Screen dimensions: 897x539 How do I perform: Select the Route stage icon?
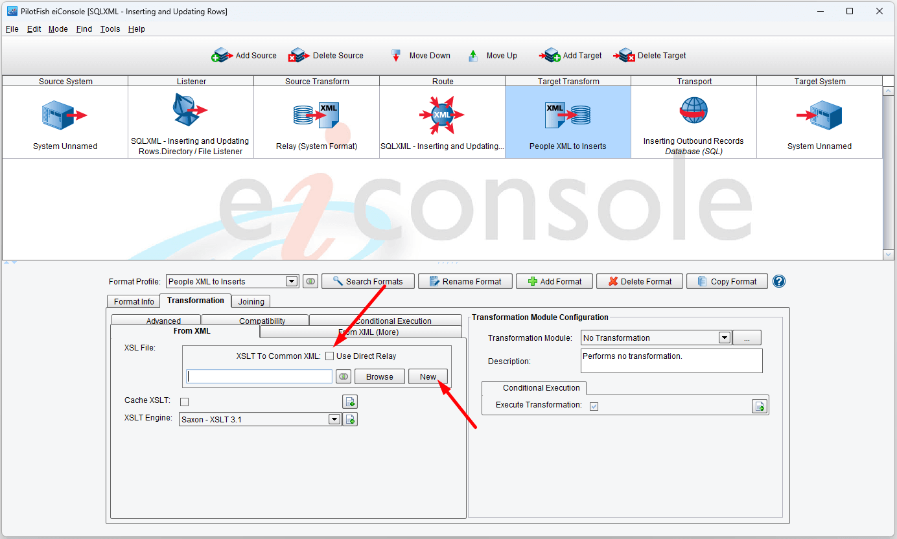click(x=442, y=115)
